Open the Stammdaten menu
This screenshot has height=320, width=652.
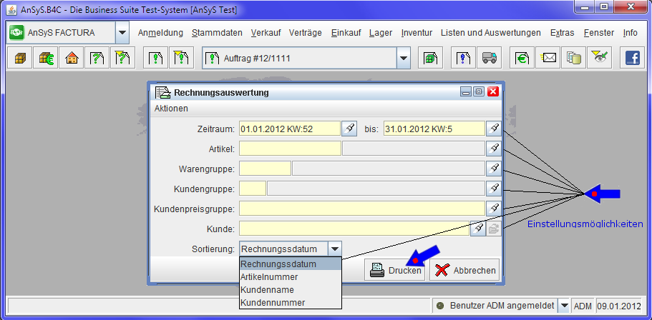(x=217, y=33)
